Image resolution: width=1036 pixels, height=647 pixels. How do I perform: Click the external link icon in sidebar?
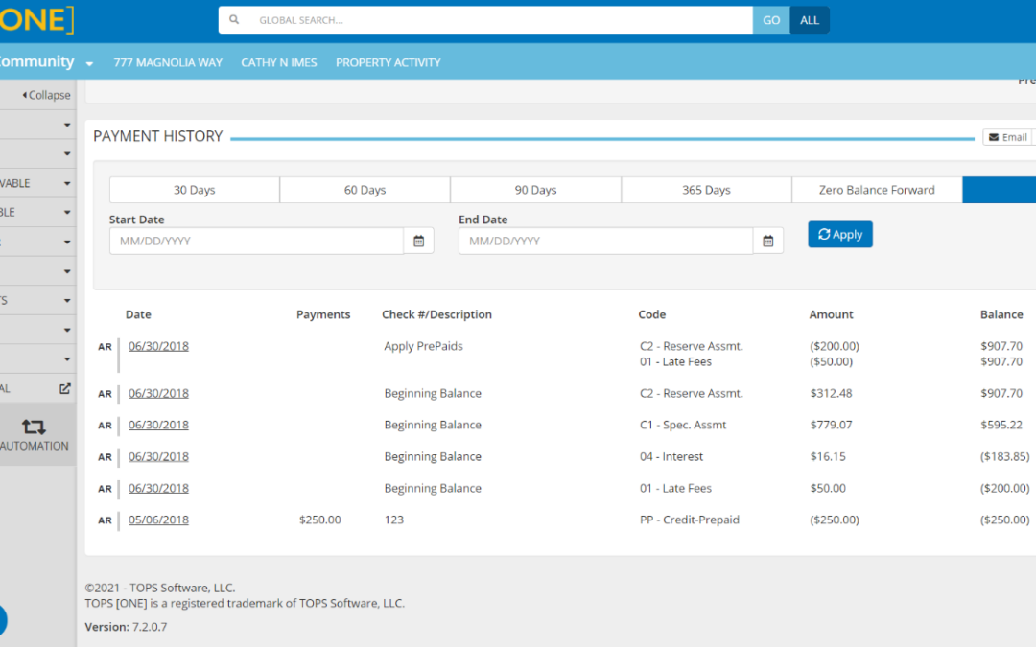(x=65, y=388)
